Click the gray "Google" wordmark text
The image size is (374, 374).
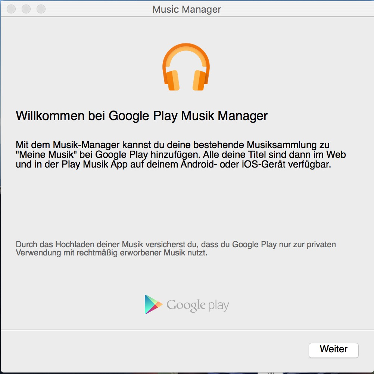click(x=186, y=305)
